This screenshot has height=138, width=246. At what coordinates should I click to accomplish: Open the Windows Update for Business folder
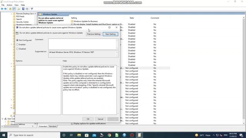[x=85, y=21]
